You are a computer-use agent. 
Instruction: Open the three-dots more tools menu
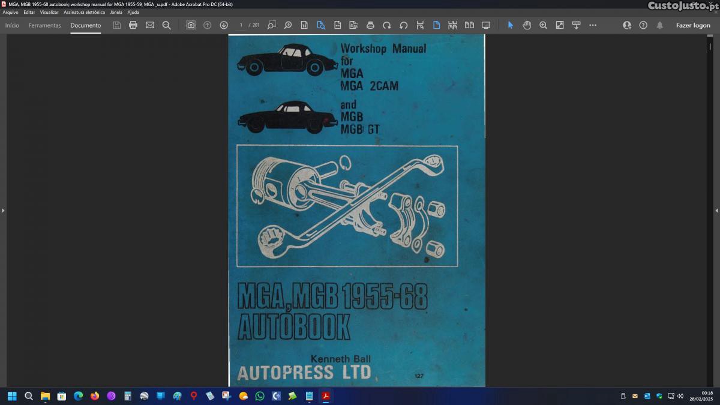(x=593, y=25)
